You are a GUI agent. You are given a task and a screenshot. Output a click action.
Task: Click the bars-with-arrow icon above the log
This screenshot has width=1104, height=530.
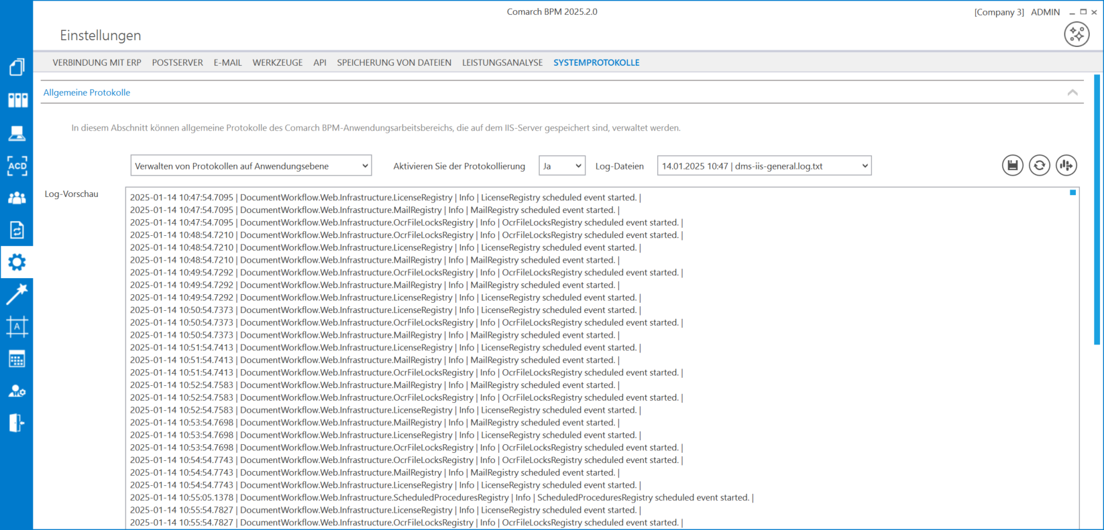tap(1066, 165)
